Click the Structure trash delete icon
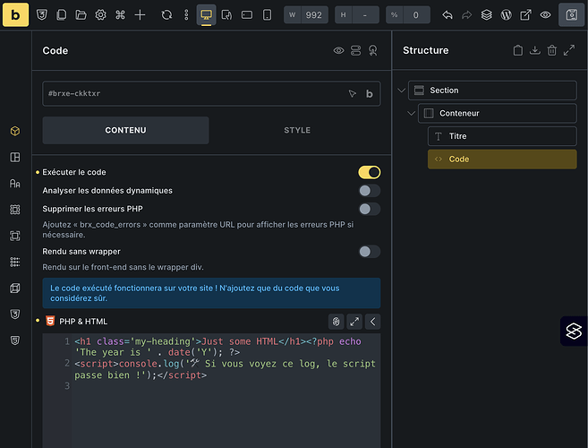588x448 pixels. tap(551, 50)
